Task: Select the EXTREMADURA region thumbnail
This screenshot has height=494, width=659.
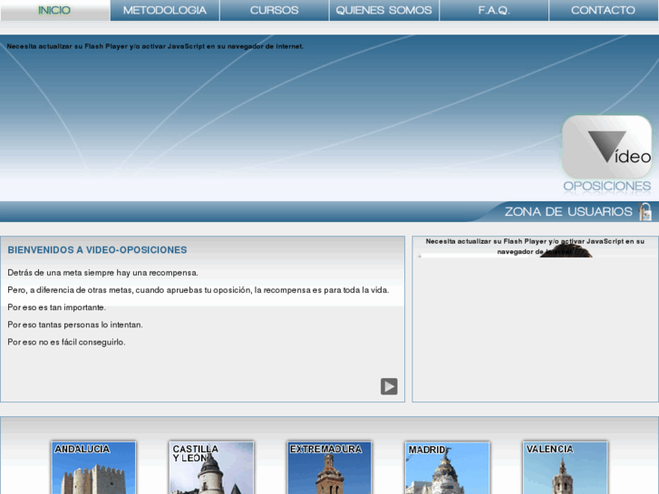Action: [x=330, y=468]
